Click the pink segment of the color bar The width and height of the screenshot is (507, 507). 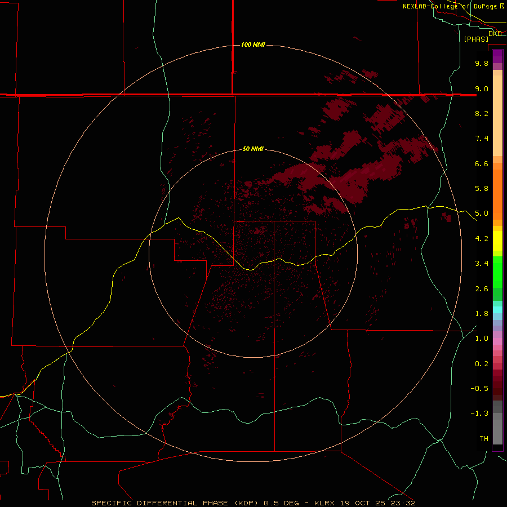coord(497,341)
